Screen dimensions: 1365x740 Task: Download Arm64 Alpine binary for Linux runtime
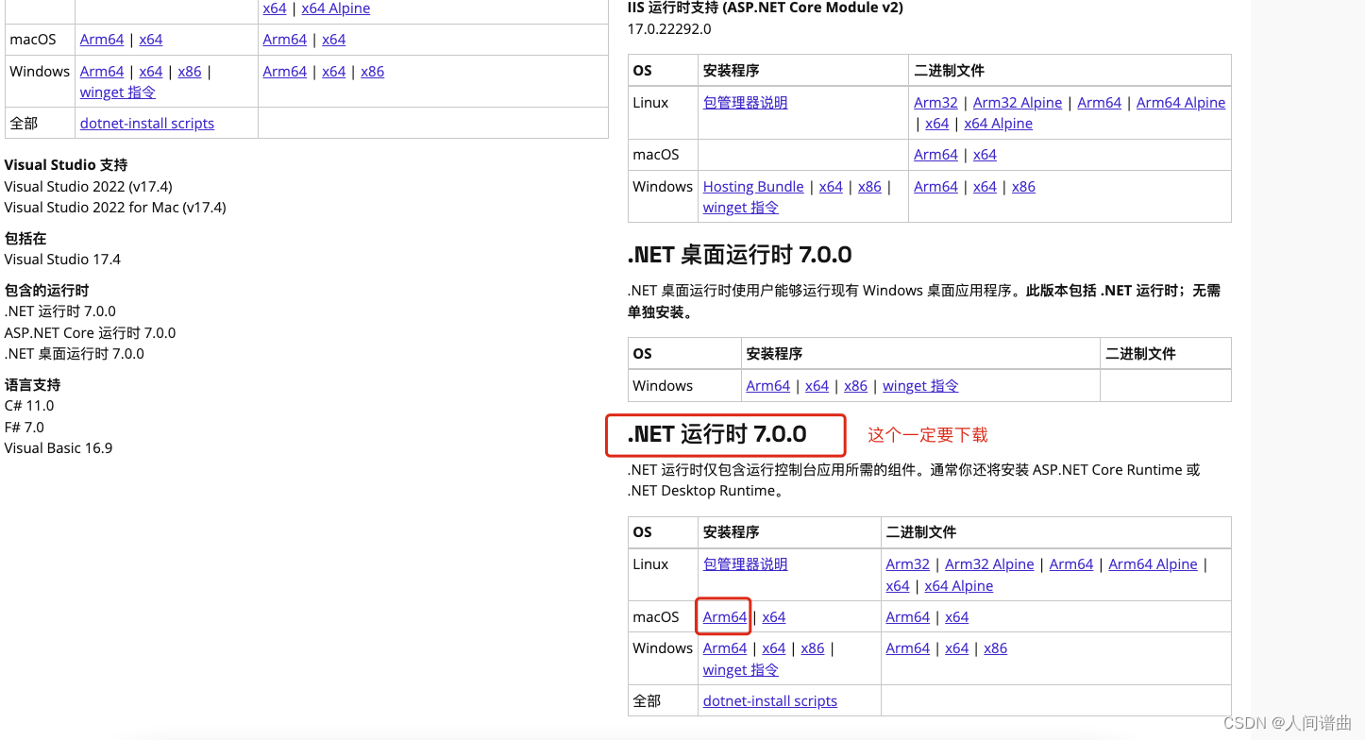pyautogui.click(x=1153, y=563)
